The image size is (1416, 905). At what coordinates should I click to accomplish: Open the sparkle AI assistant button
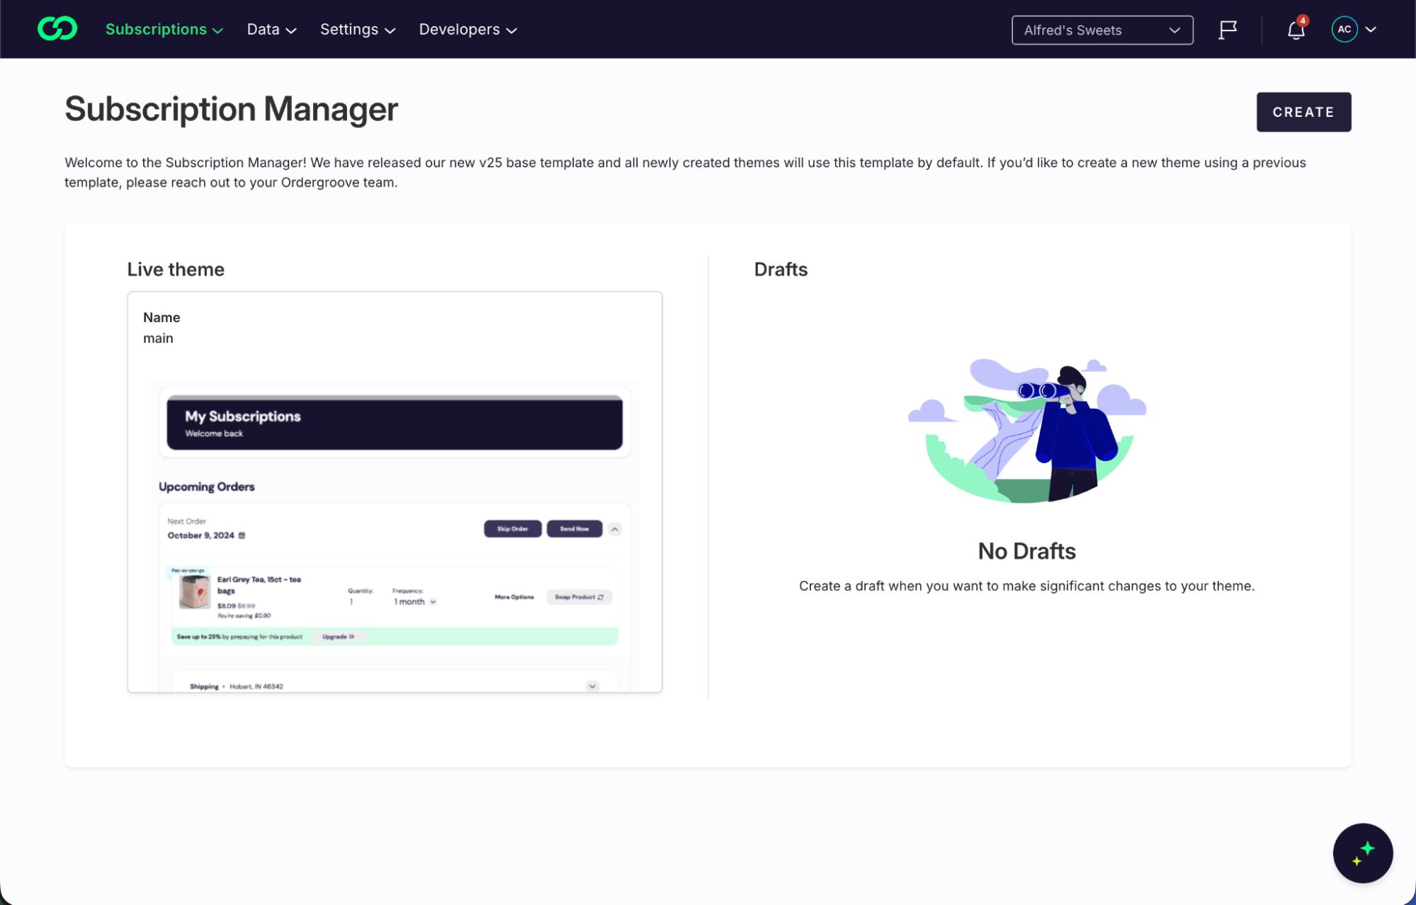(x=1362, y=853)
